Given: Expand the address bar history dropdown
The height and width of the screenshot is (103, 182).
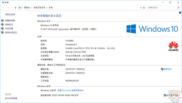Looking at the screenshot, I should coord(141,8).
